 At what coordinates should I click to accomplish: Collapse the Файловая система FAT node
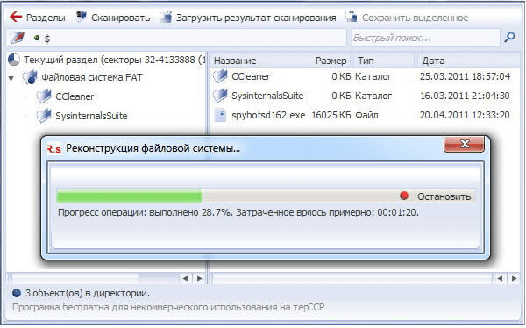11,79
